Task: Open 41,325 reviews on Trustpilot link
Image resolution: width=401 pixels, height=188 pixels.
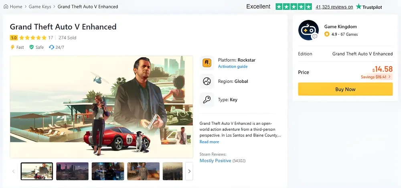Action: click(x=334, y=7)
